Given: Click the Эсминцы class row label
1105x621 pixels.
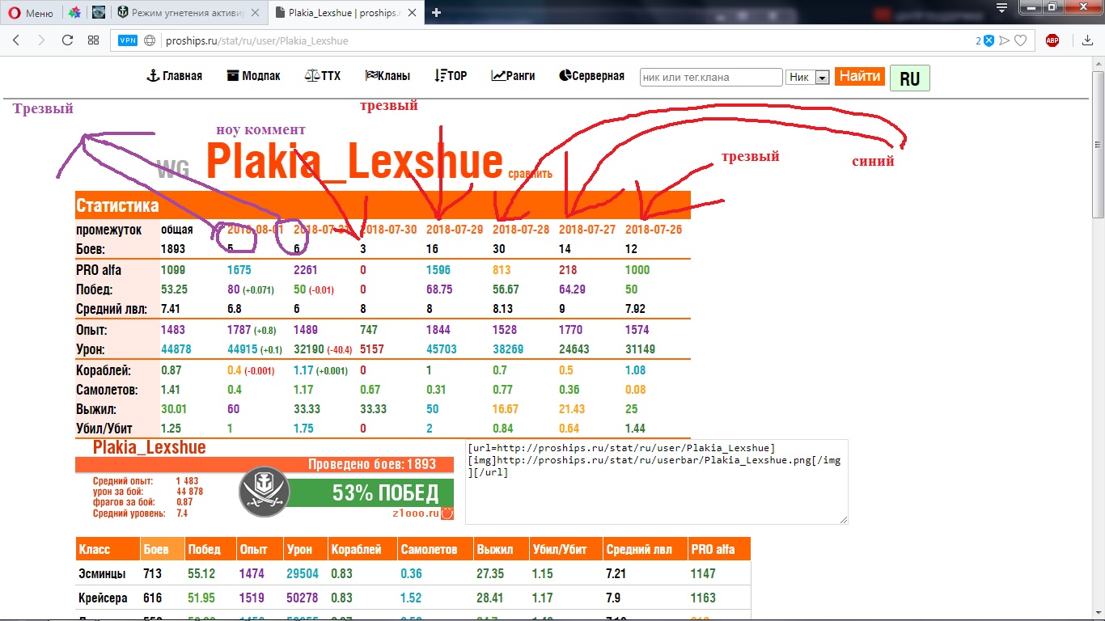Looking at the screenshot, I should click(x=102, y=574).
